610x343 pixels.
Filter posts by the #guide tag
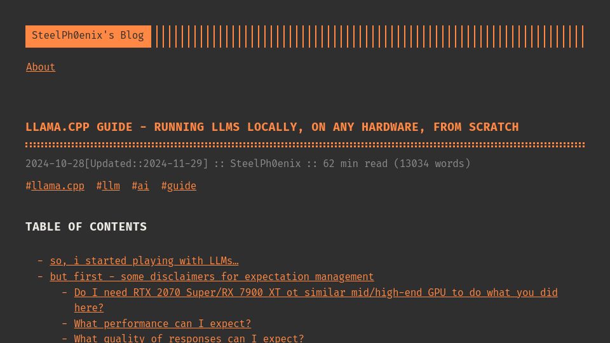point(182,186)
